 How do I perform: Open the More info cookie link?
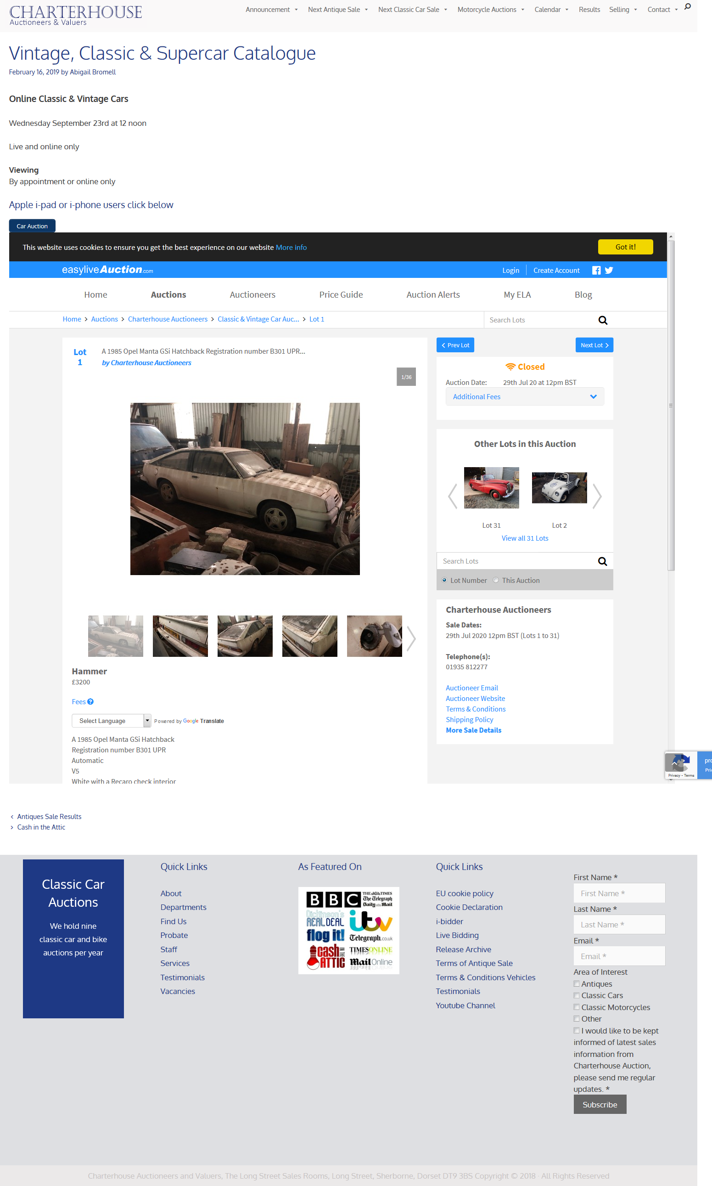tap(291, 247)
